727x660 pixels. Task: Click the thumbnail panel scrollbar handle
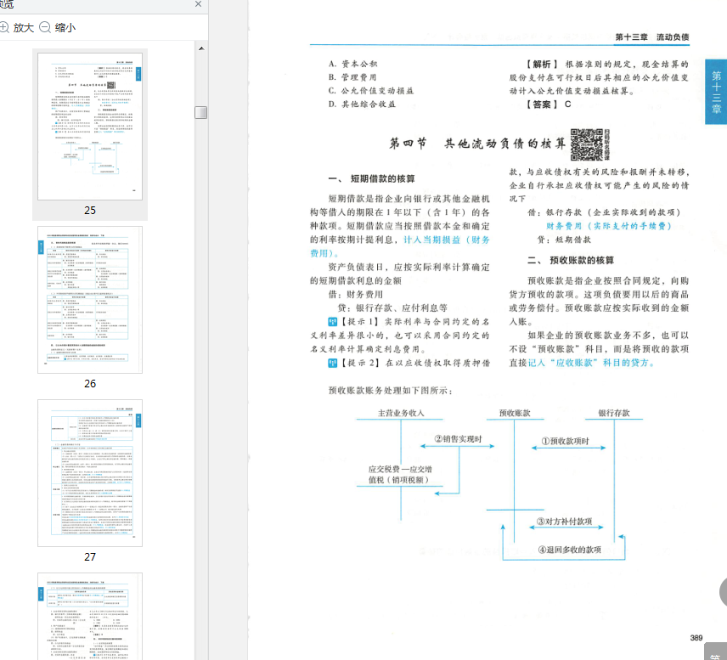pyautogui.click(x=201, y=112)
